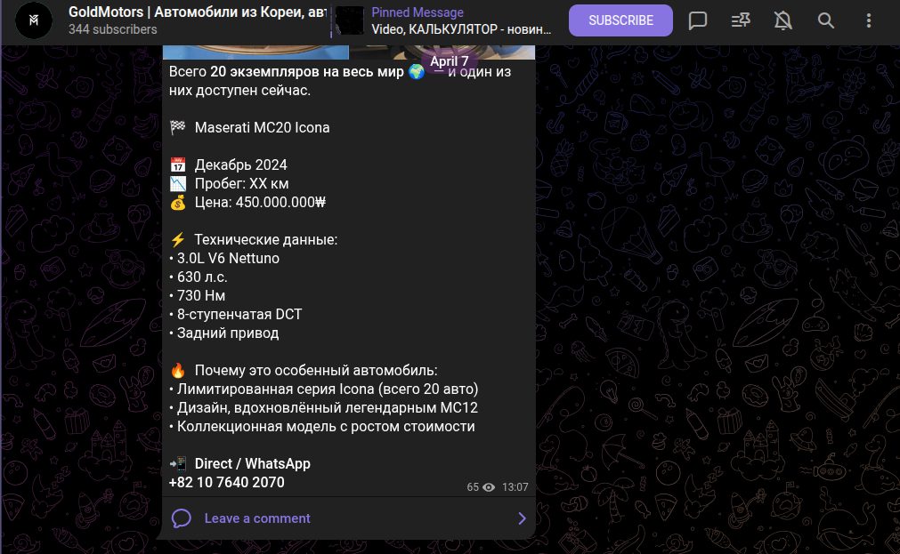This screenshot has height=554, width=900.
Task: Open GoldMotors channel title info
Action: [198, 12]
